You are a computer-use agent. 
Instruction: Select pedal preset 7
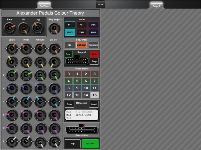point(94,81)
